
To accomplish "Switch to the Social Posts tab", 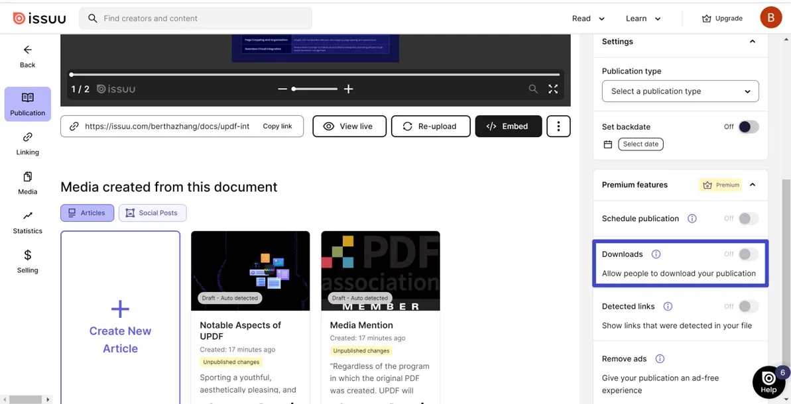I will point(152,213).
